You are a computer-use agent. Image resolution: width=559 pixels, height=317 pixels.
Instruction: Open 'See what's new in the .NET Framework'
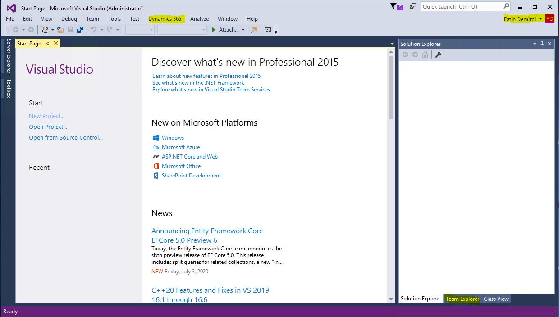(x=198, y=83)
